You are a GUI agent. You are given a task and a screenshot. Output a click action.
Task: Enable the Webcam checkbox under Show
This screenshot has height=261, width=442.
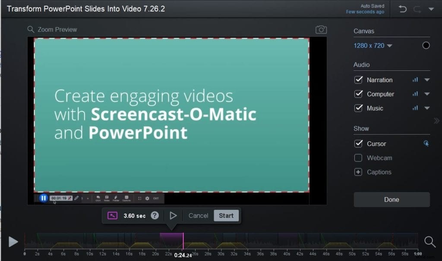[358, 158]
